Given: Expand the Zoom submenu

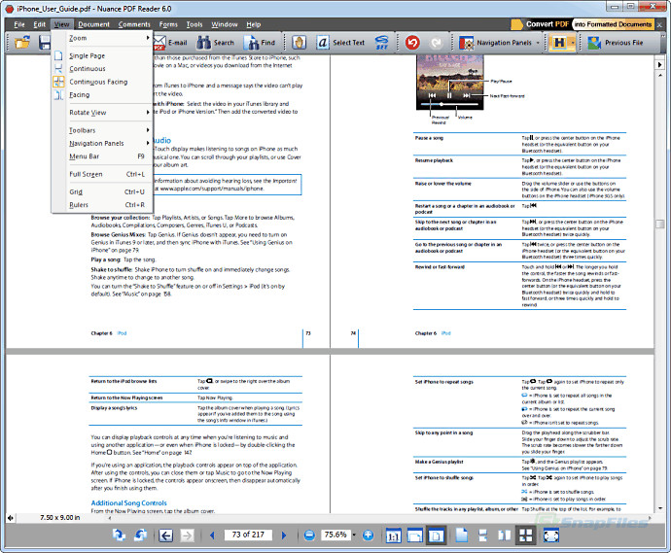Looking at the screenshot, I should (102, 38).
